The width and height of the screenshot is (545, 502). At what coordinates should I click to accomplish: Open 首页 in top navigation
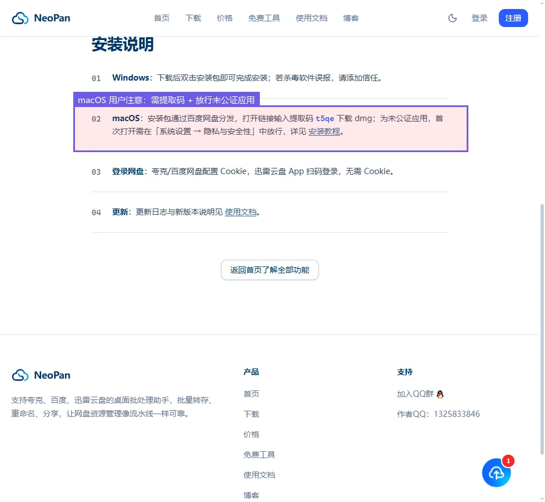[162, 18]
